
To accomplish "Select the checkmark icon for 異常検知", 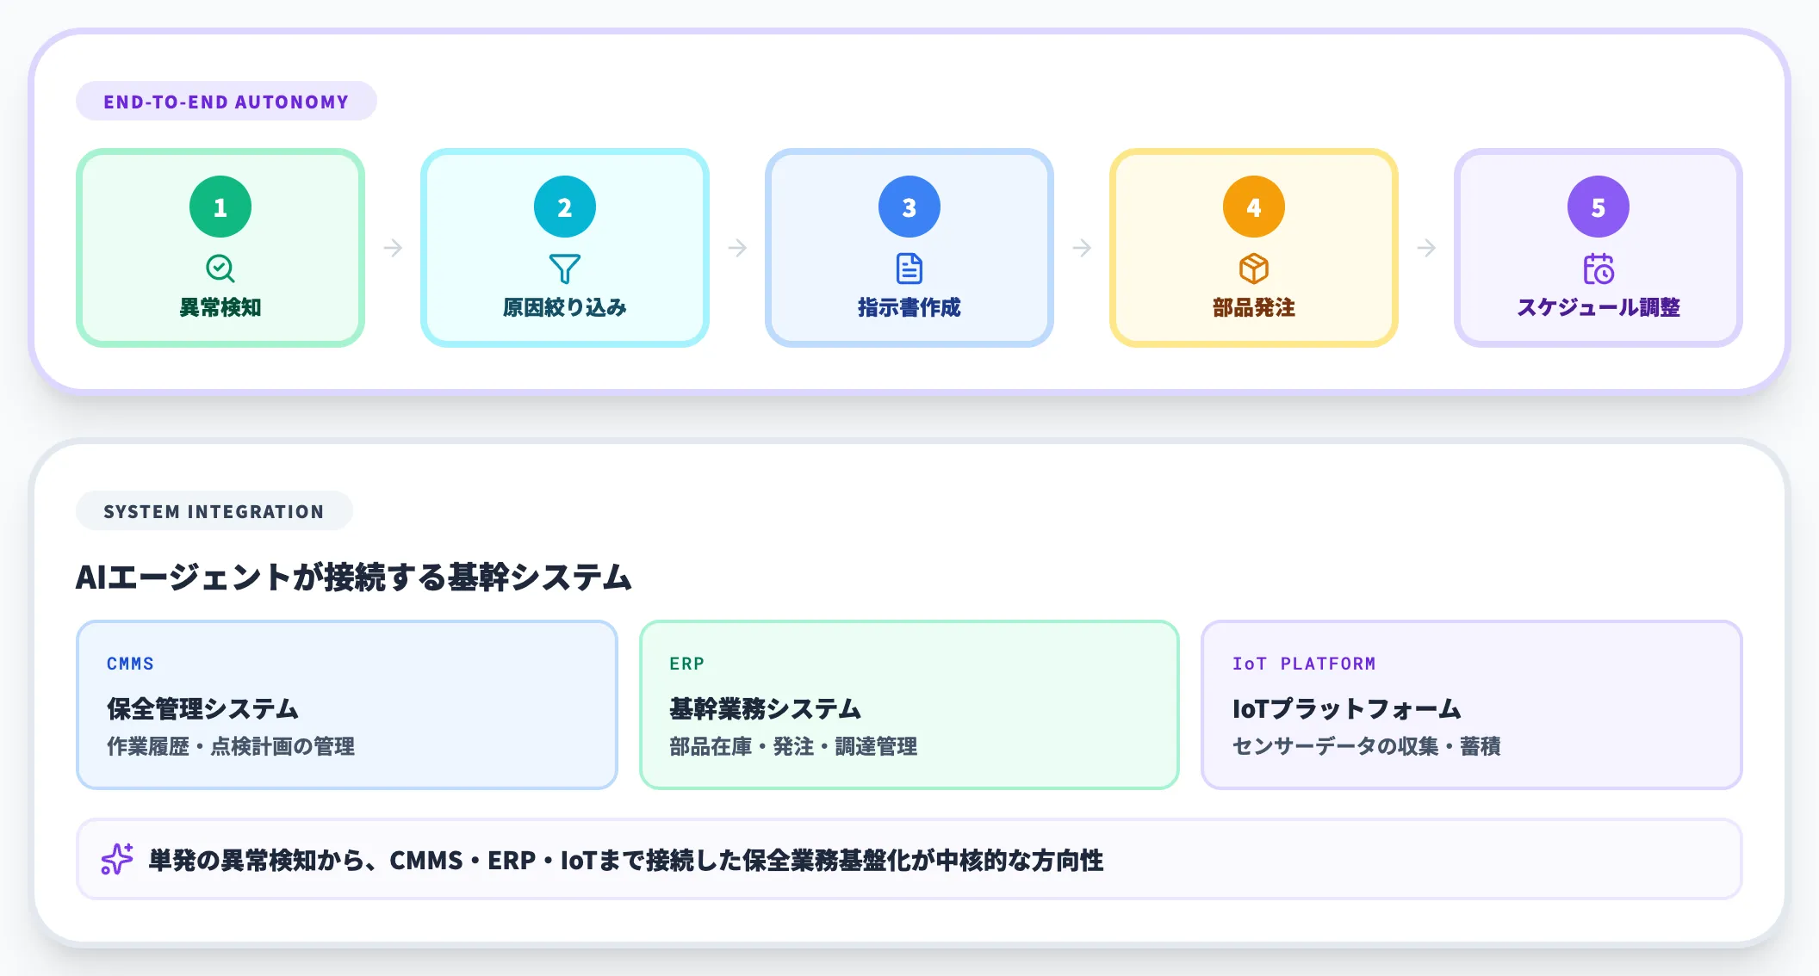I will coord(220,268).
